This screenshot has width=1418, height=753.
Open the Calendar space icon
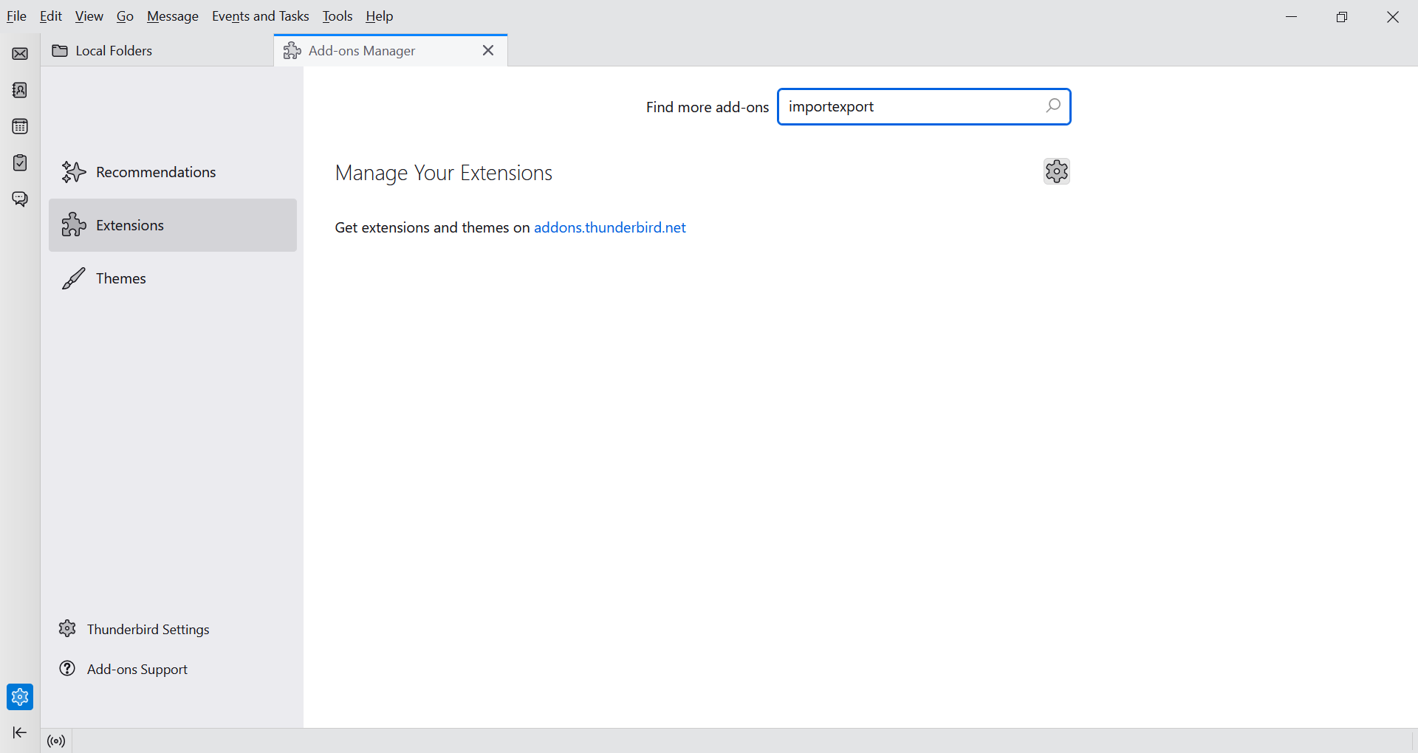point(20,126)
